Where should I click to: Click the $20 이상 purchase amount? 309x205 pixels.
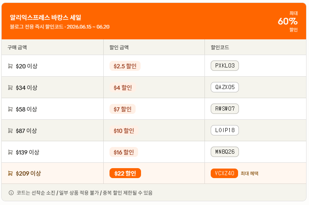coord(27,66)
